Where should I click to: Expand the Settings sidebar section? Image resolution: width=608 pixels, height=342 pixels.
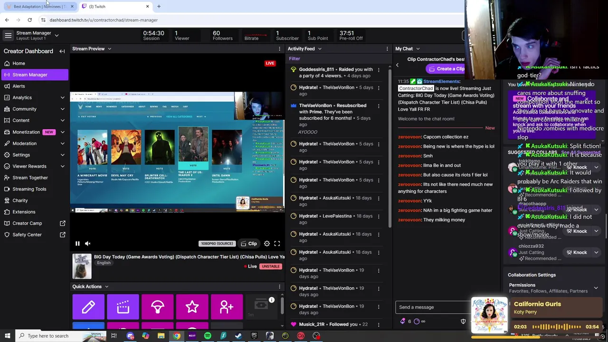pyautogui.click(x=62, y=155)
